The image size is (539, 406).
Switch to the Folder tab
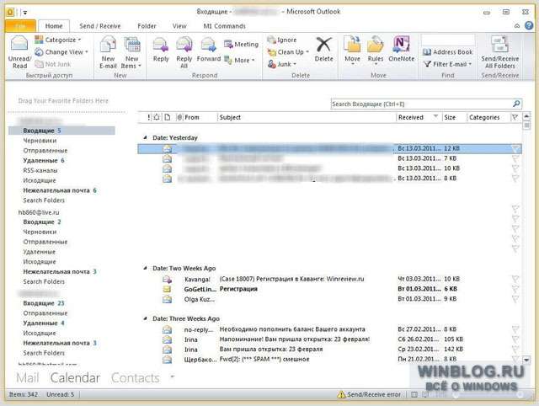147,26
